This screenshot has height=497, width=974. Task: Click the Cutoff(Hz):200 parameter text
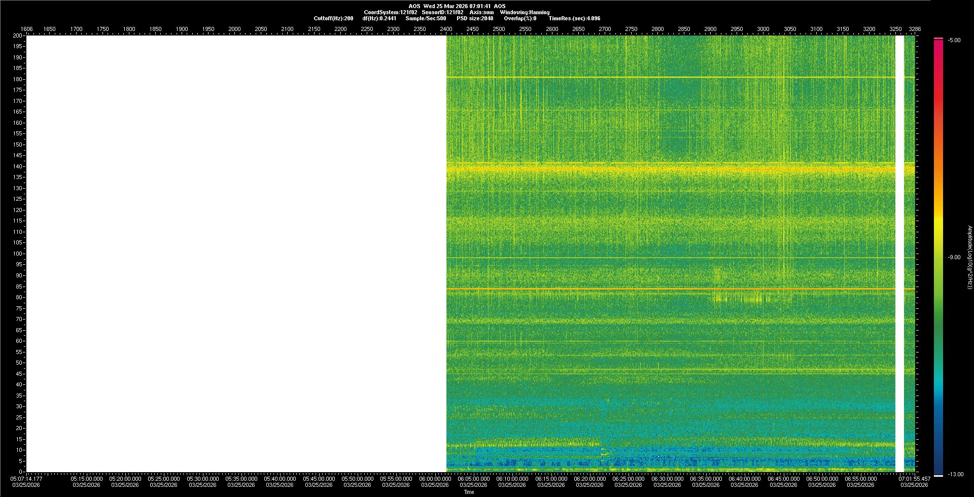tap(333, 18)
